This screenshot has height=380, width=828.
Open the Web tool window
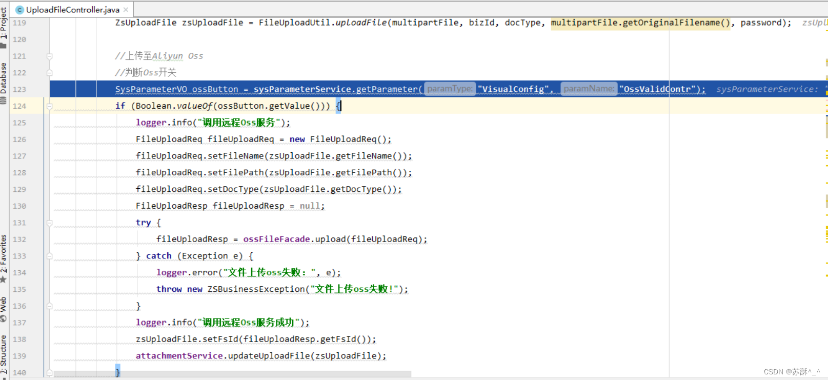click(4, 309)
